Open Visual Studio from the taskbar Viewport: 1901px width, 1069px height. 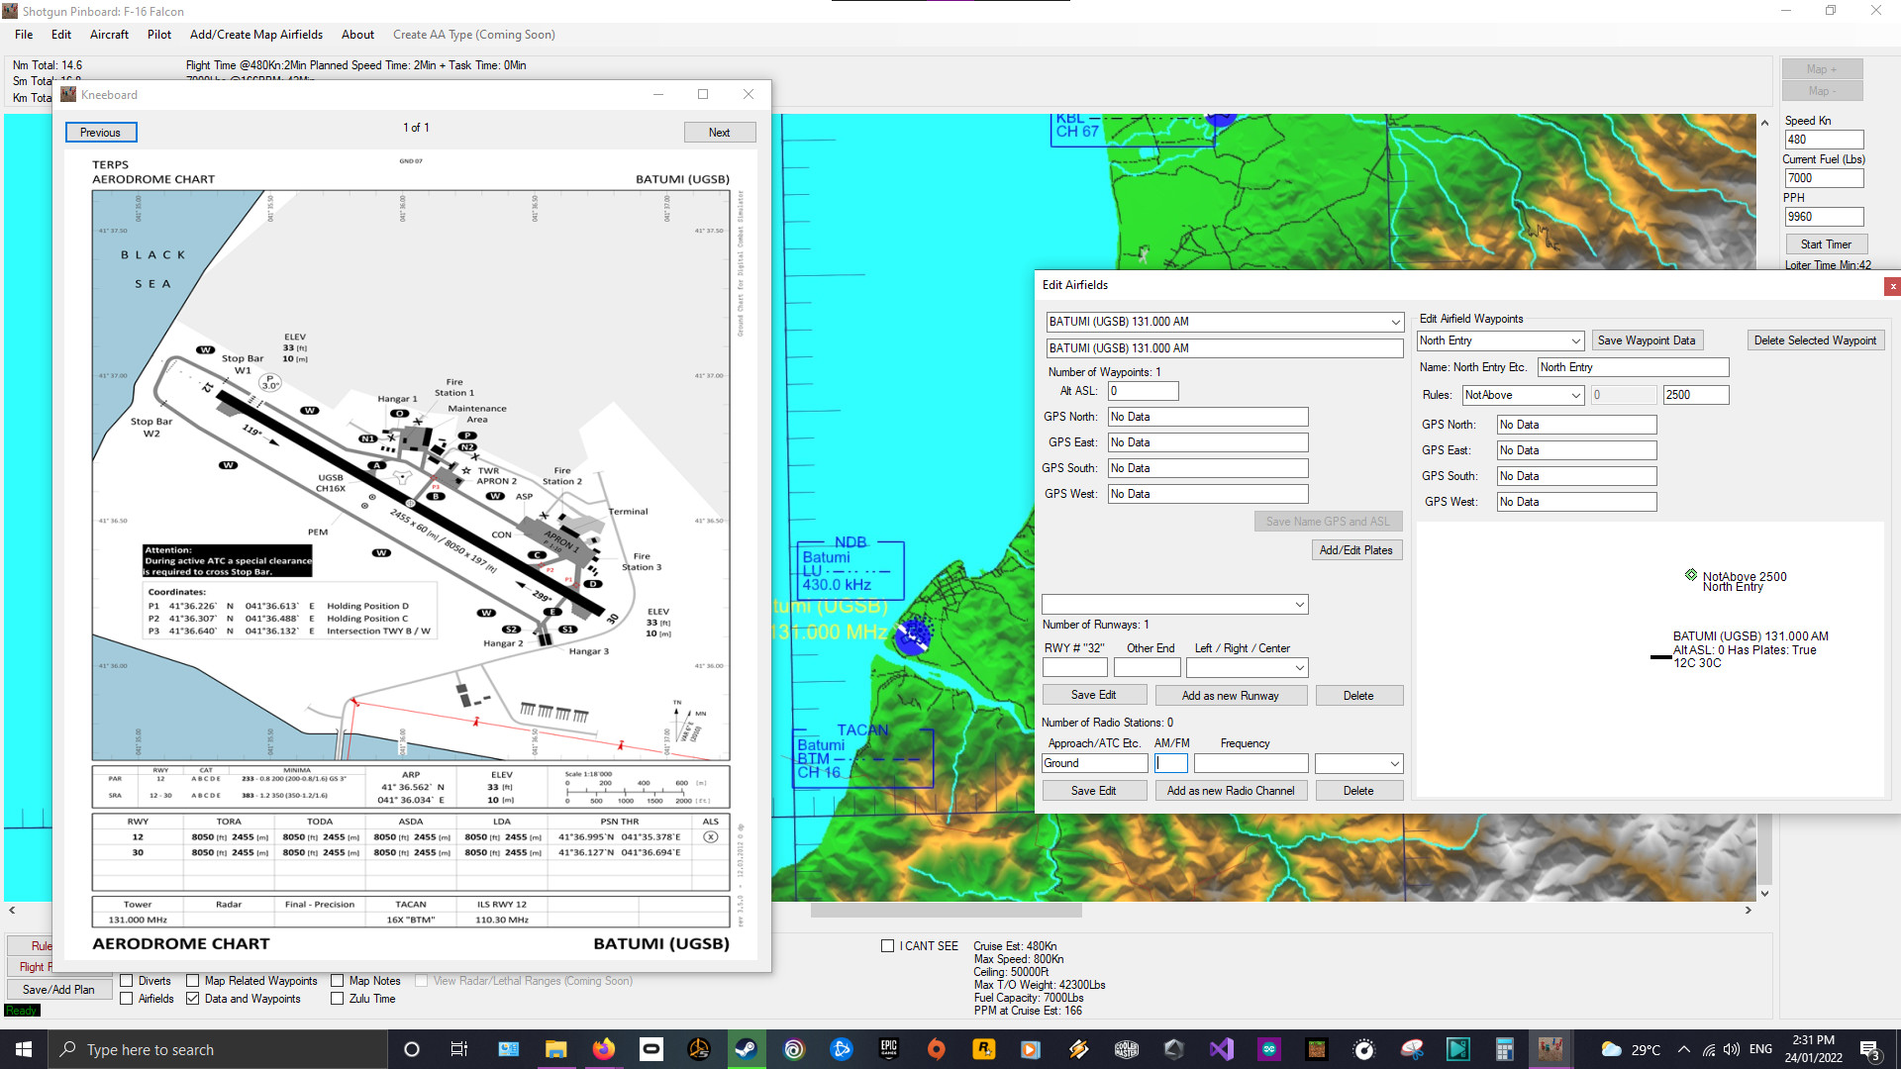click(1220, 1048)
